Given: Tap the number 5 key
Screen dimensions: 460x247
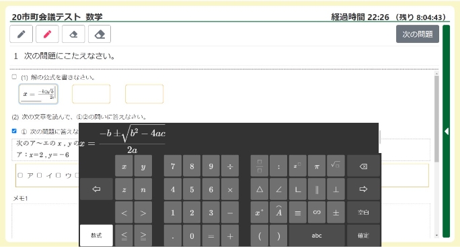Looking at the screenshot, I should point(192,189).
